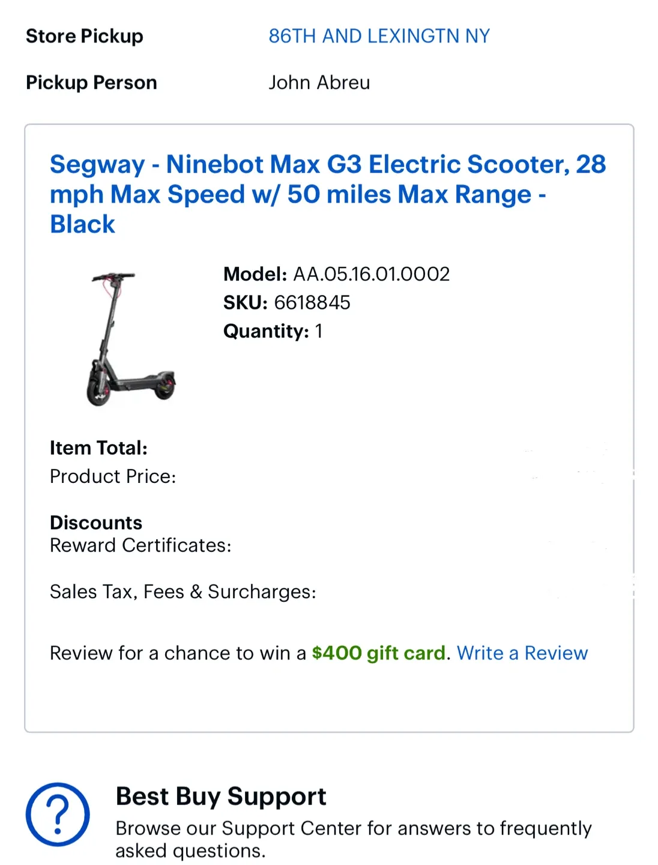The image size is (658, 865).
Task: Click the Sales Tax, Fees & Surcharges label
Action: (183, 592)
